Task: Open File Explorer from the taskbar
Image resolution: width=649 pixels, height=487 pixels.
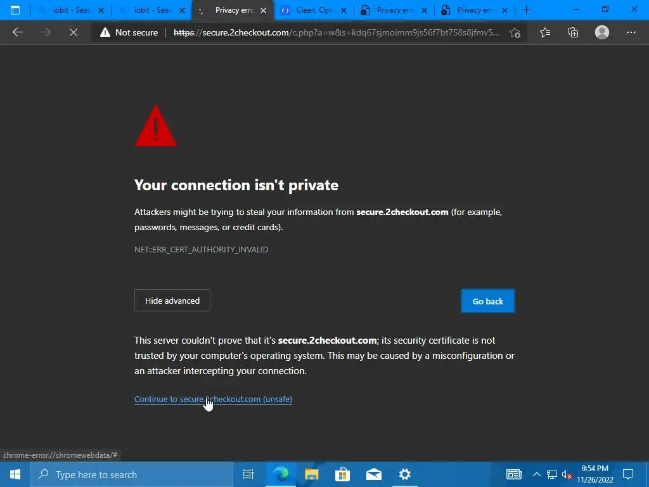Action: [311, 474]
